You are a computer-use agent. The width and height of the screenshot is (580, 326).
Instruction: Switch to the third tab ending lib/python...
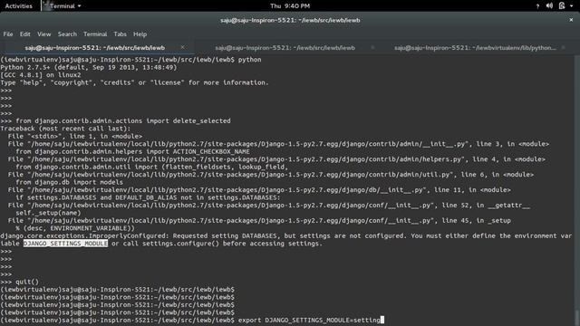pyautogui.click(x=475, y=48)
